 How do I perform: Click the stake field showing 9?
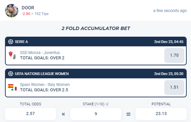pyautogui.click(x=96, y=114)
